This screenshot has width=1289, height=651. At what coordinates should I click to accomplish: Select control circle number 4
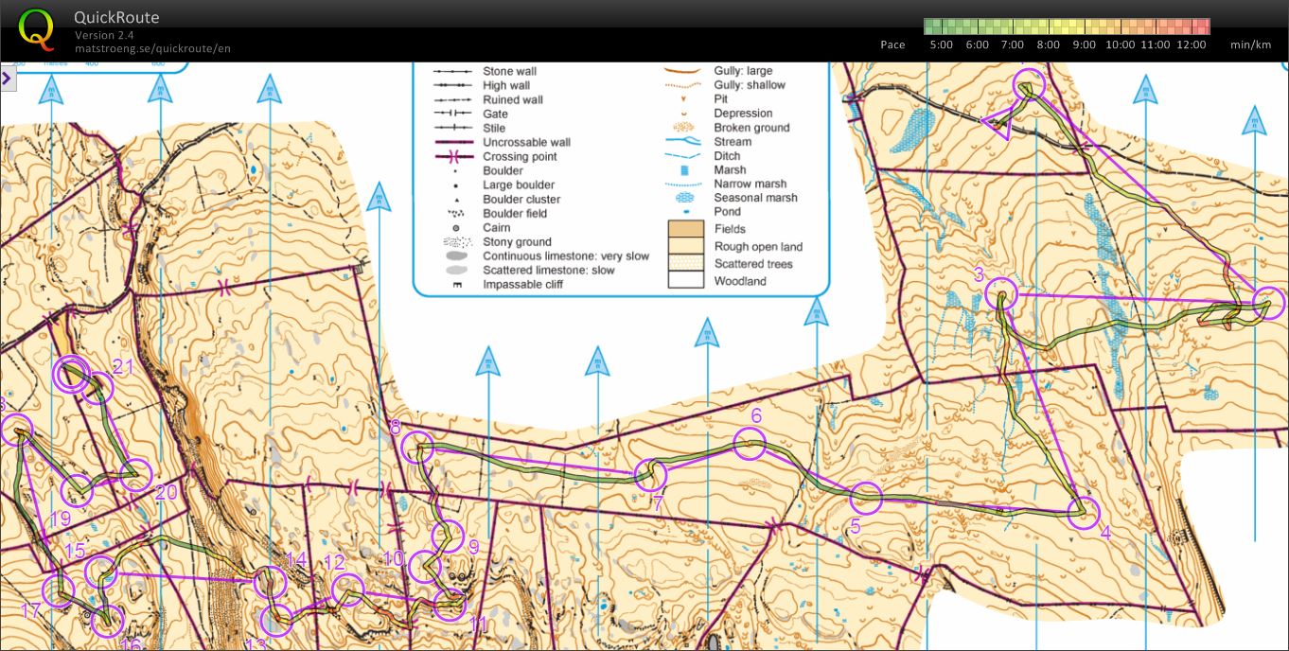[1084, 512]
